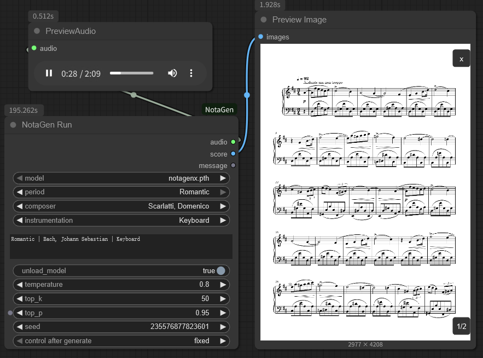
Task: Click the 1/2 page indicator button
Action: 461,327
